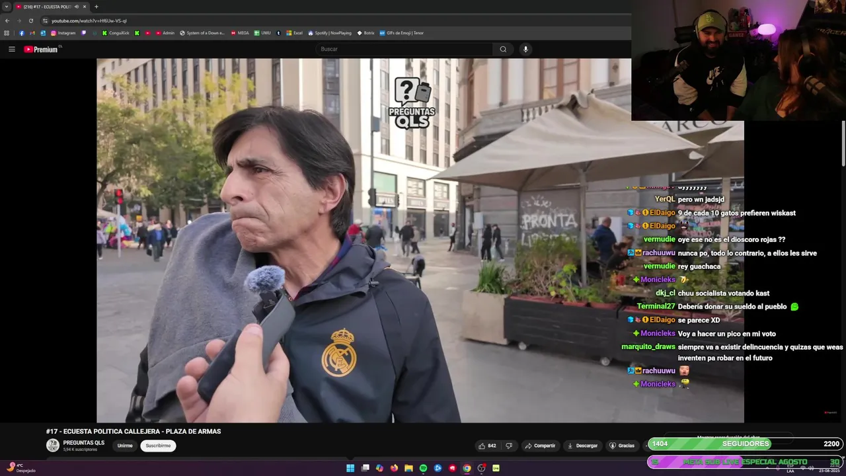Open the System of a Down bookmark

point(202,33)
